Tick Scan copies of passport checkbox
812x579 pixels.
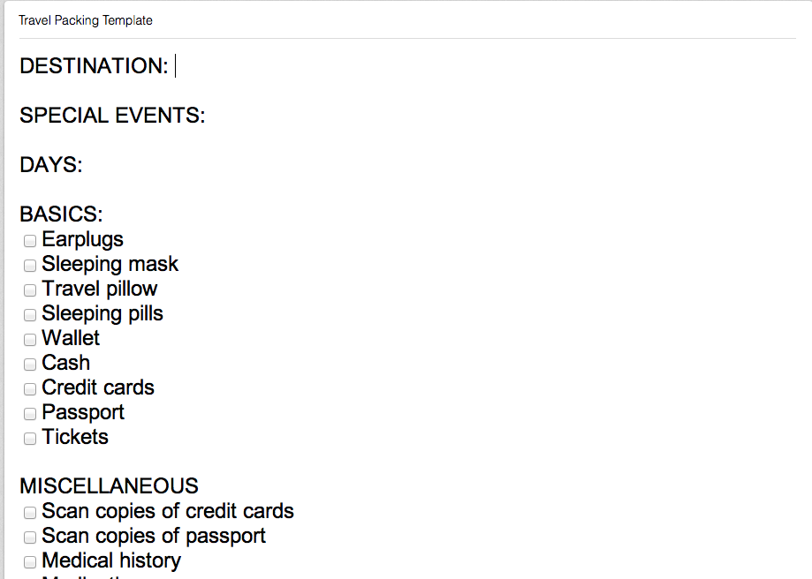click(30, 537)
